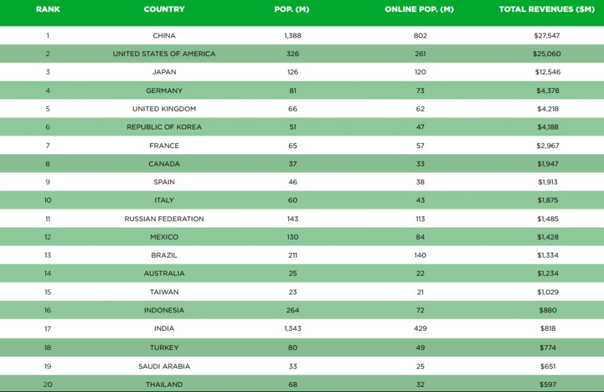Select the THAILAND row country name
This screenshot has width=604, height=392.
coord(164,384)
